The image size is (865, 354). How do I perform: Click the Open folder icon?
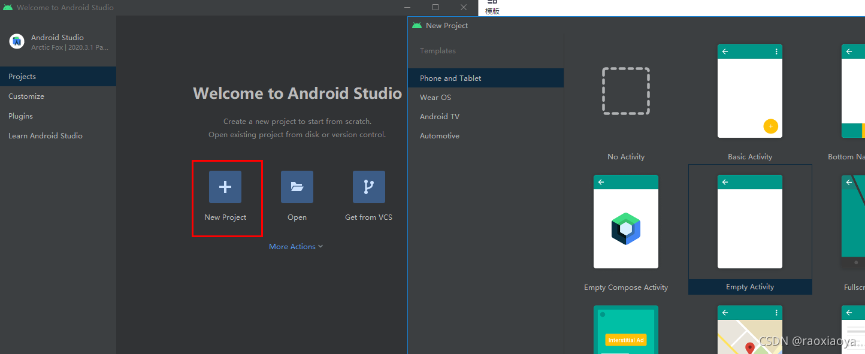point(297,187)
